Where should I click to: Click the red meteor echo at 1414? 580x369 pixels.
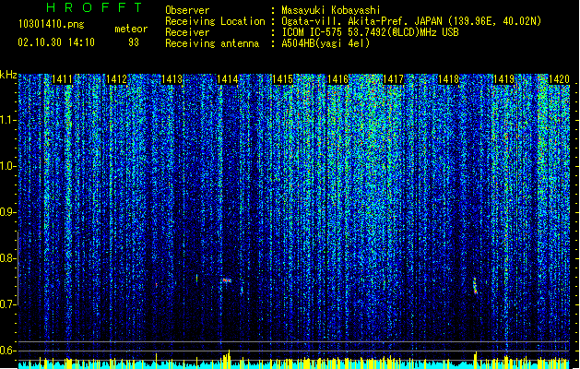tap(227, 280)
